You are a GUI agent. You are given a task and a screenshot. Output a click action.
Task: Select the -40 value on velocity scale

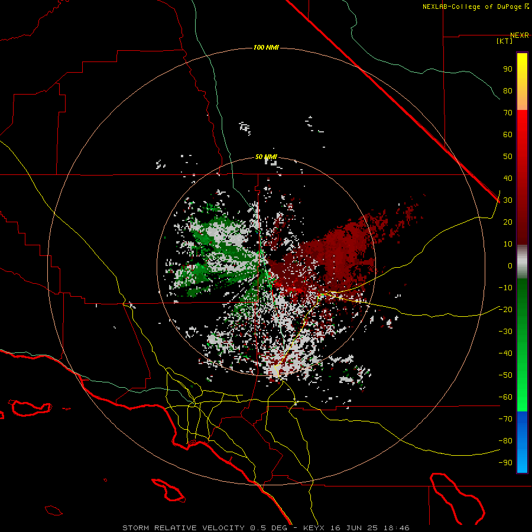point(505,353)
